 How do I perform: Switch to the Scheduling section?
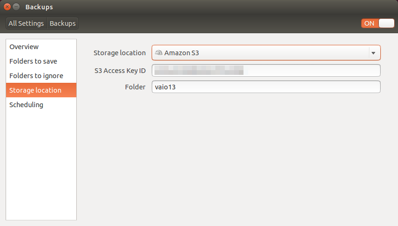41,104
